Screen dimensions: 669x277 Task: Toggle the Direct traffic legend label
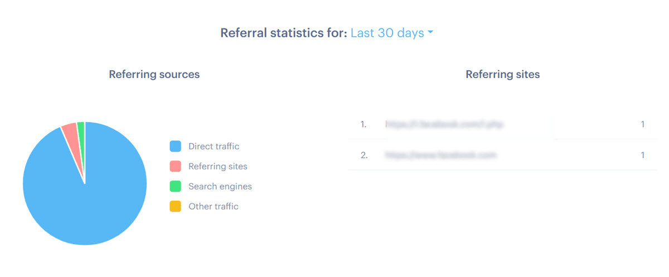(x=214, y=147)
